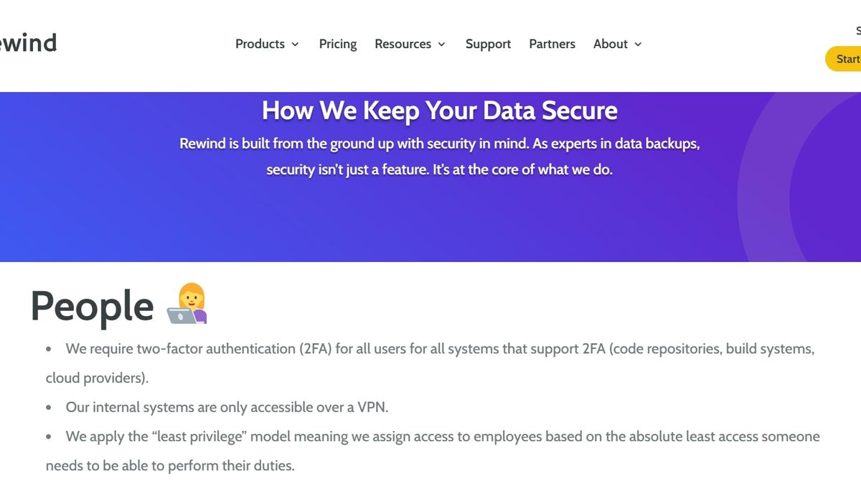Click the VPN internal systems bullet text
Screen dimensions: 861x484
(x=227, y=407)
